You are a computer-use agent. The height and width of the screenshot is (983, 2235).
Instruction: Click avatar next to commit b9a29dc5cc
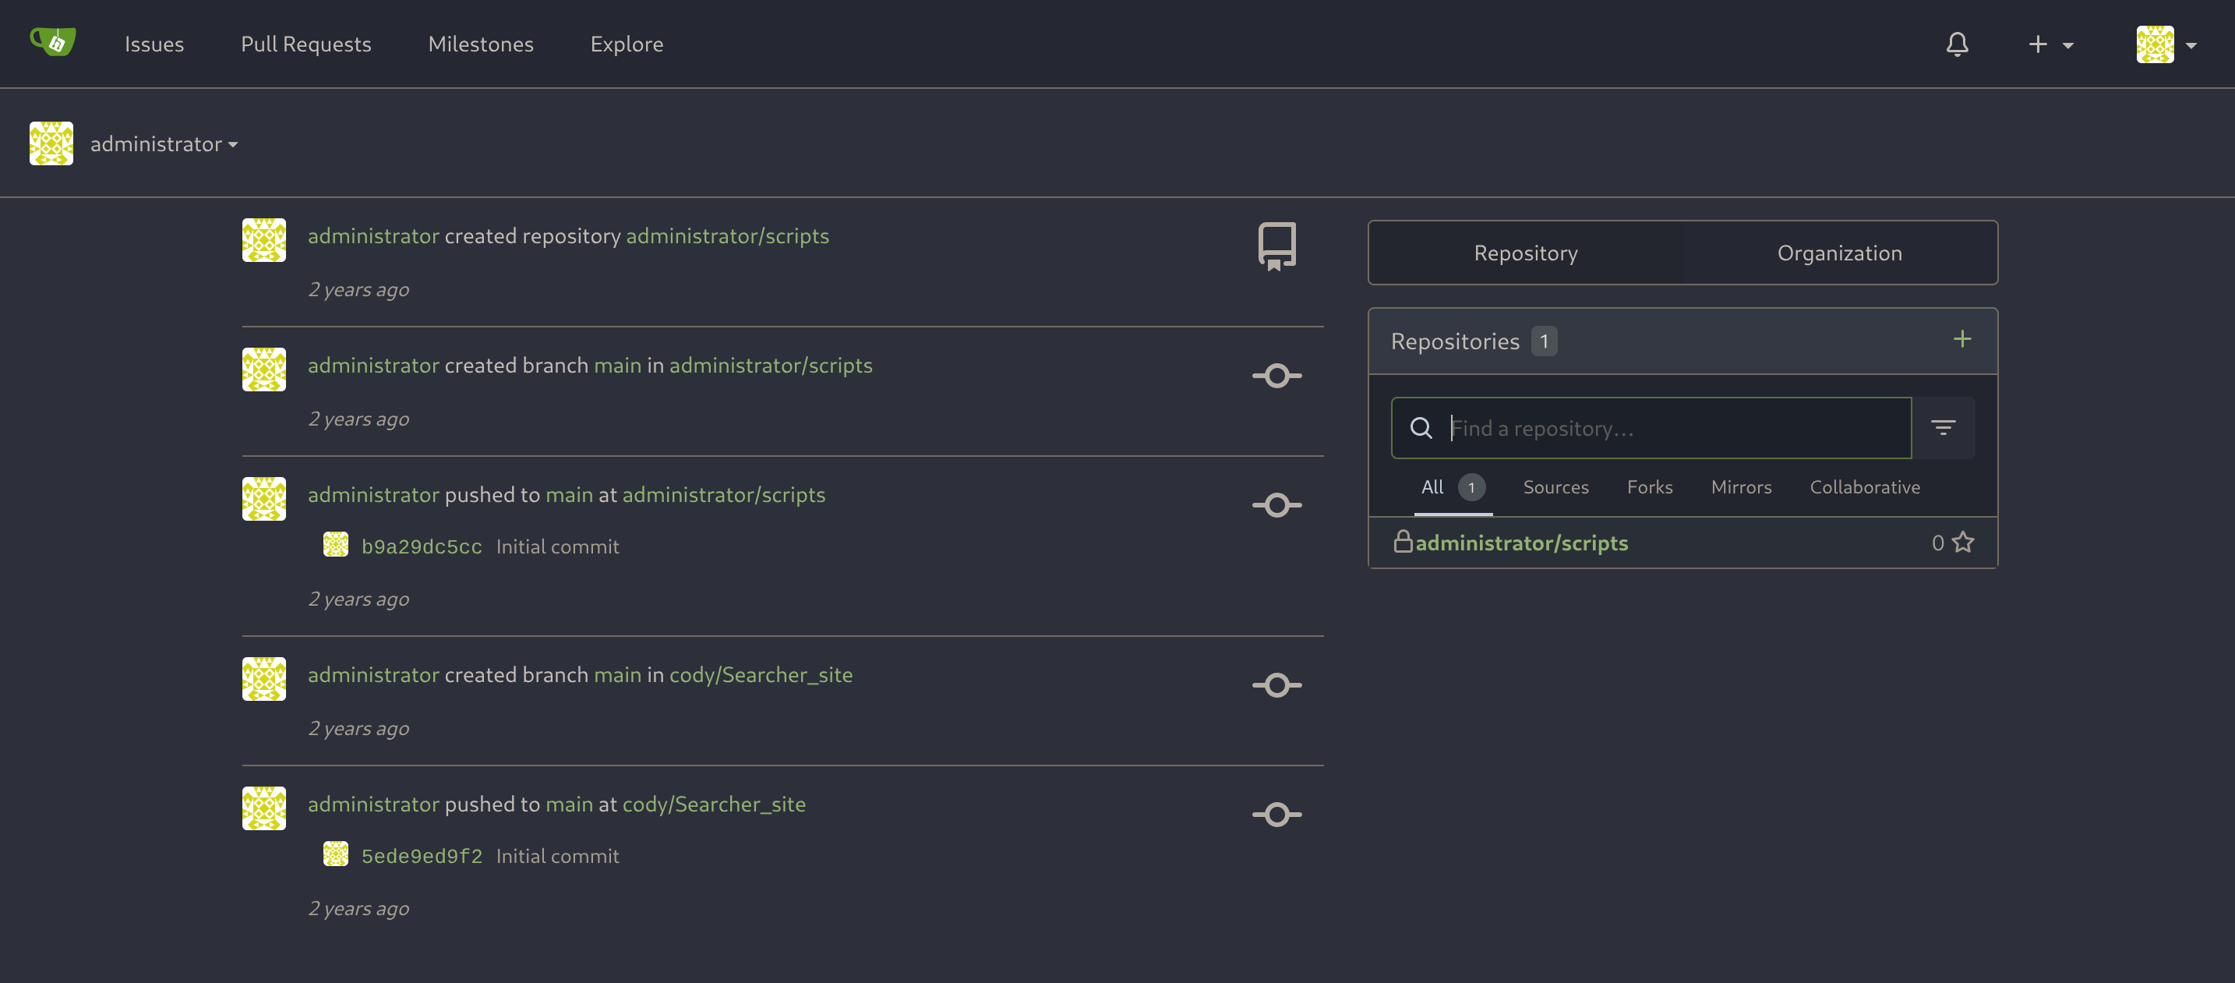pos(336,544)
